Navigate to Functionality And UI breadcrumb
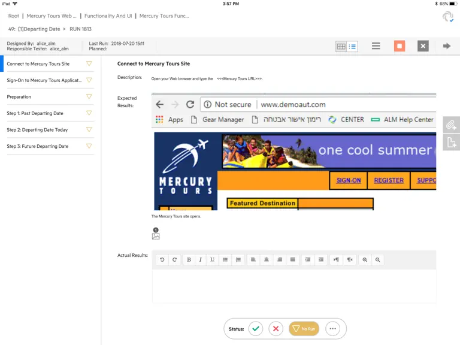The image size is (460, 345). tap(108, 16)
